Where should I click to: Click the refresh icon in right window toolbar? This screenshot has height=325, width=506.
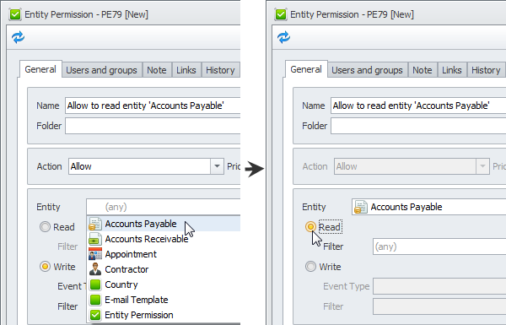point(283,37)
